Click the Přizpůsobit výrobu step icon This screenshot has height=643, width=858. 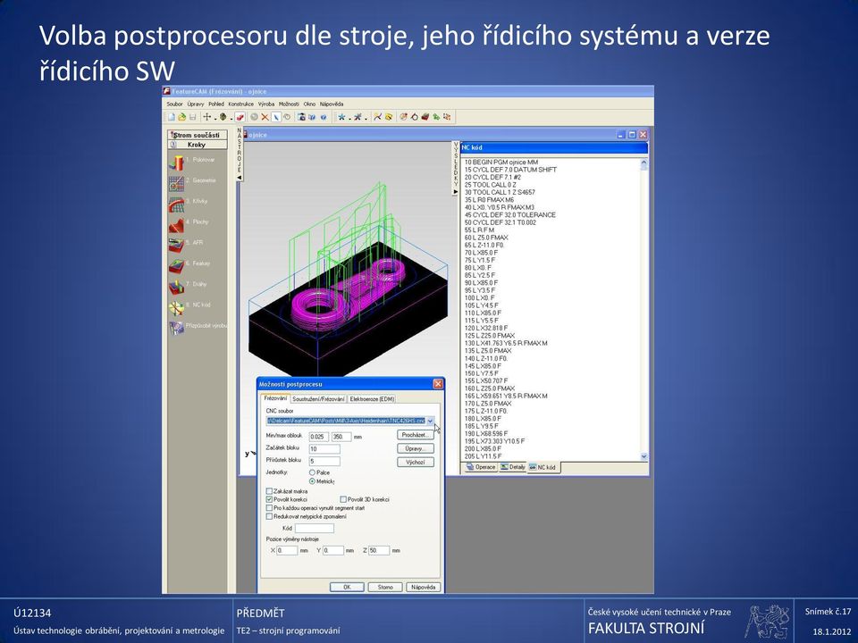[176, 328]
